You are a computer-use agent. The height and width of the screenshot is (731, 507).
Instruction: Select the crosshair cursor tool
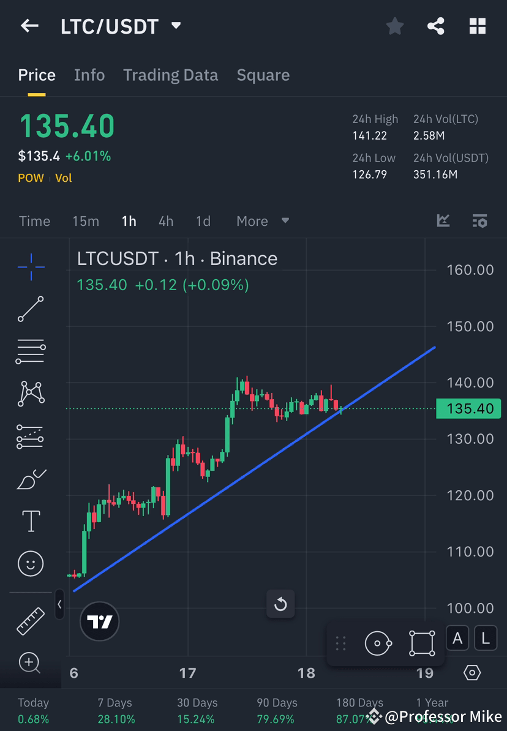(x=31, y=266)
